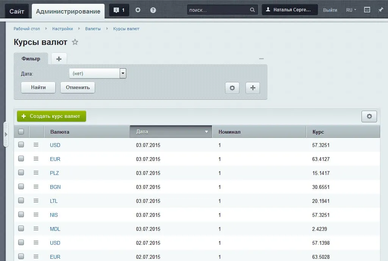Screen dimensions: 388x261
Task: Check the checkbox for the PLZ row
Action: pos(21,173)
